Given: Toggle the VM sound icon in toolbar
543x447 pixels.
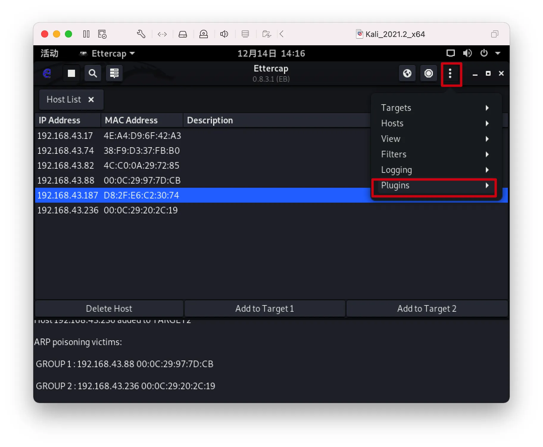Looking at the screenshot, I should [x=224, y=34].
